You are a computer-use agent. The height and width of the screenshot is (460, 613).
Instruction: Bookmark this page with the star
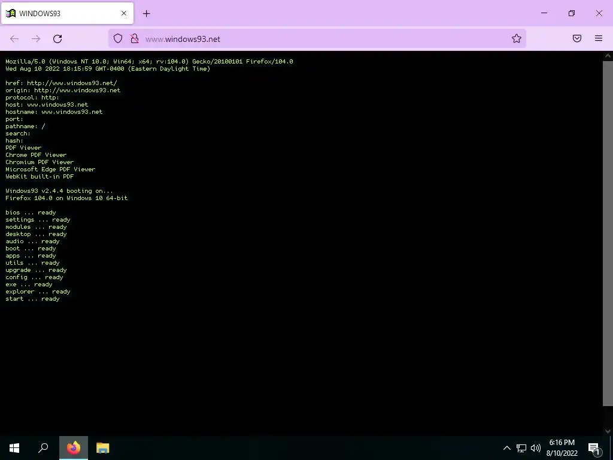pos(517,38)
